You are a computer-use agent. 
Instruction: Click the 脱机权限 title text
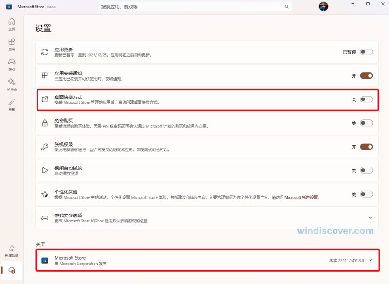(64, 144)
